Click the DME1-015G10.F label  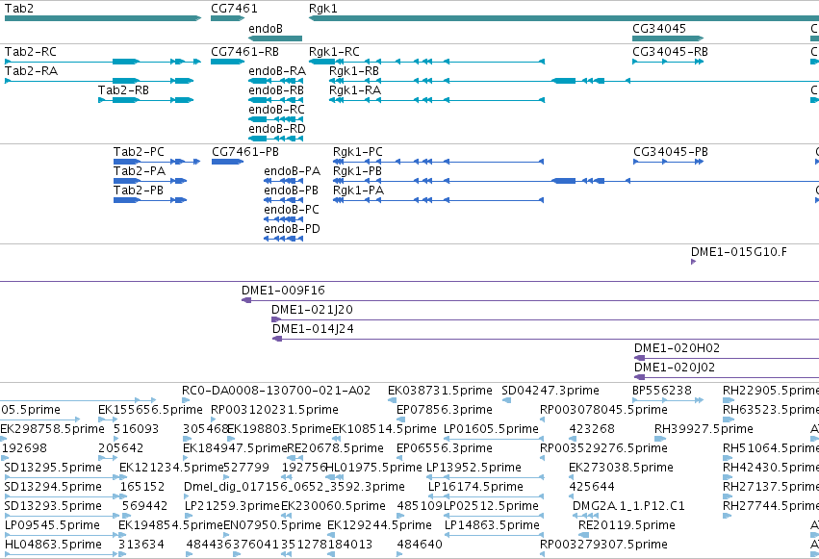point(739,252)
